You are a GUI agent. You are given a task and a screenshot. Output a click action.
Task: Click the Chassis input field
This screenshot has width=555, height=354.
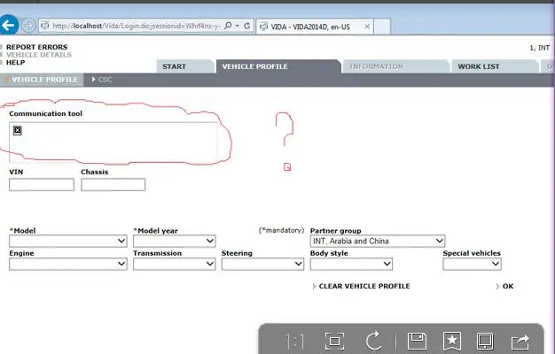(x=113, y=185)
